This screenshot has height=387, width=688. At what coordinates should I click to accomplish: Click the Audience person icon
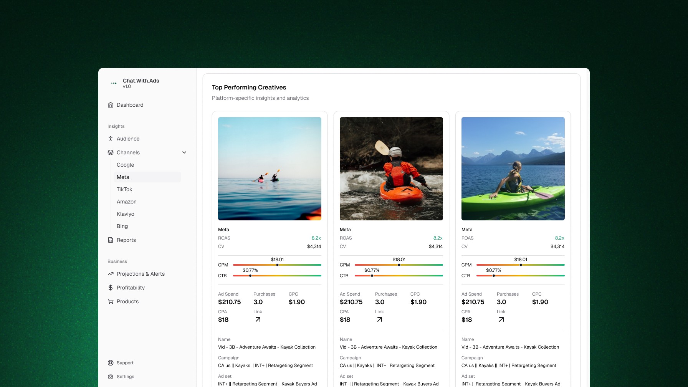click(x=111, y=139)
